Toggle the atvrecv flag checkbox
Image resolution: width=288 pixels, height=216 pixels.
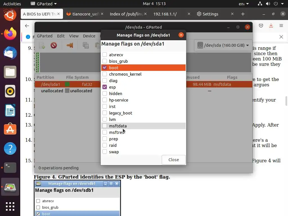(105, 55)
